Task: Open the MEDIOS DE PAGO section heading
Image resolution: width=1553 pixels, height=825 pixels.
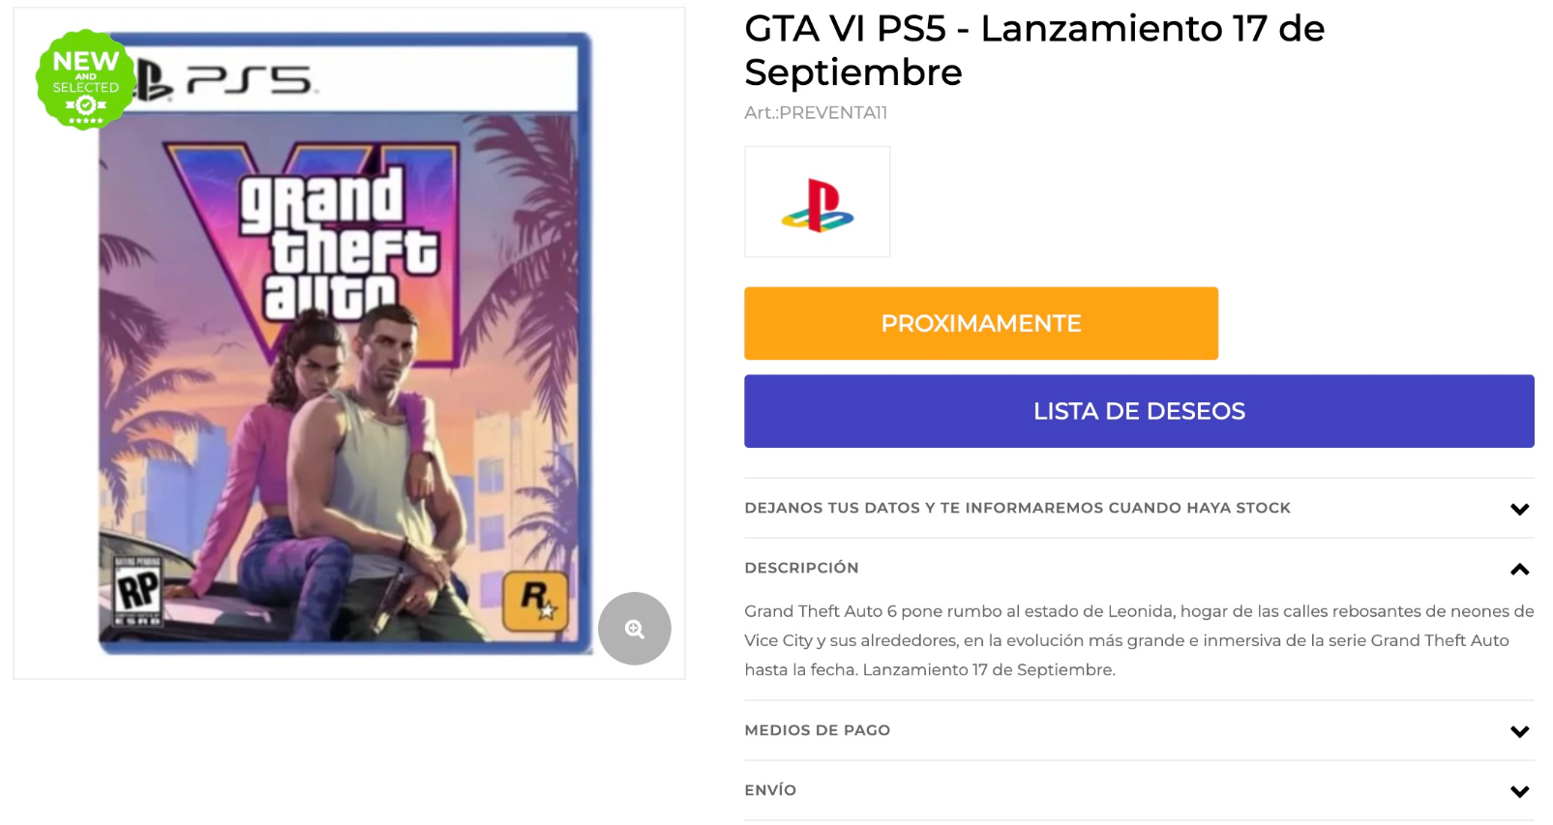Action: (x=817, y=730)
